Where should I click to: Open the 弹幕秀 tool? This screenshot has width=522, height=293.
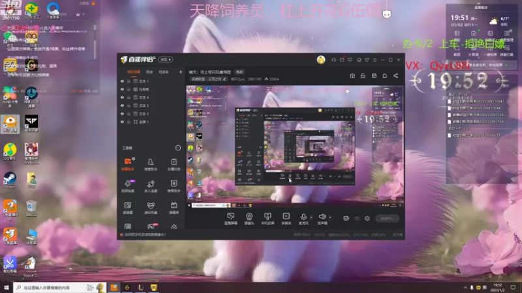(174, 208)
